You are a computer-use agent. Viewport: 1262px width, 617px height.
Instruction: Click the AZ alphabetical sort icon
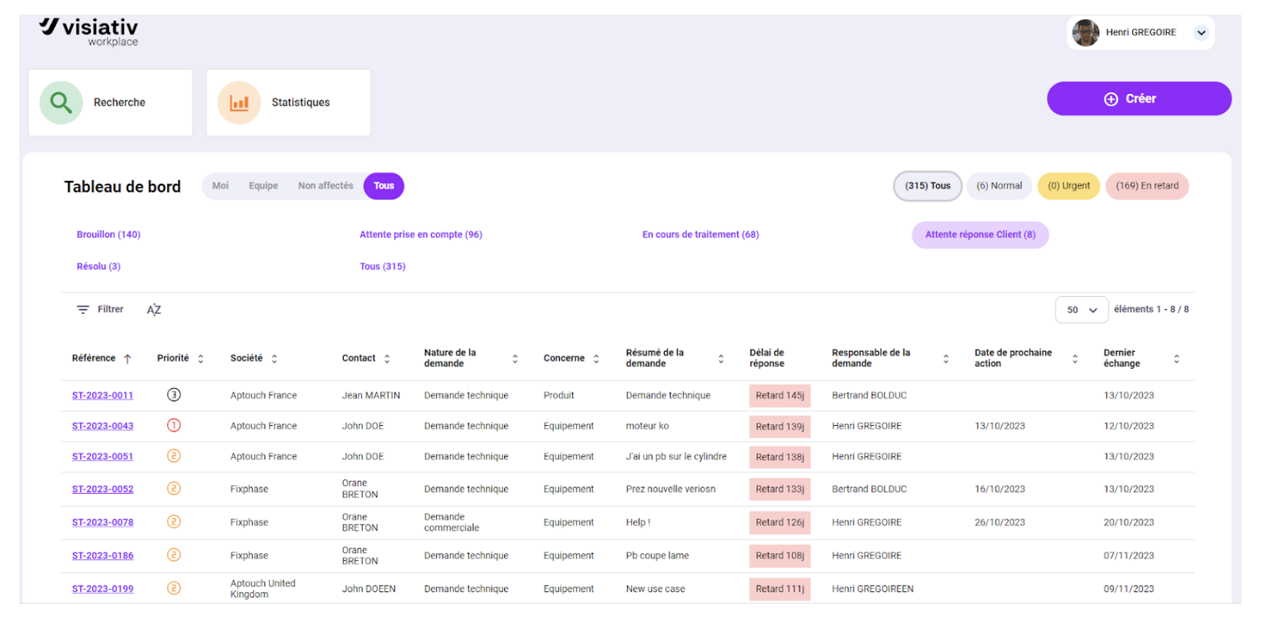pos(154,310)
